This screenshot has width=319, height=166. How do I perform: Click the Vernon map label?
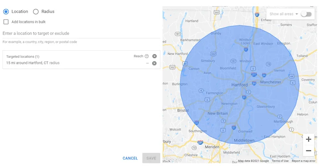pyautogui.click(x=279, y=70)
